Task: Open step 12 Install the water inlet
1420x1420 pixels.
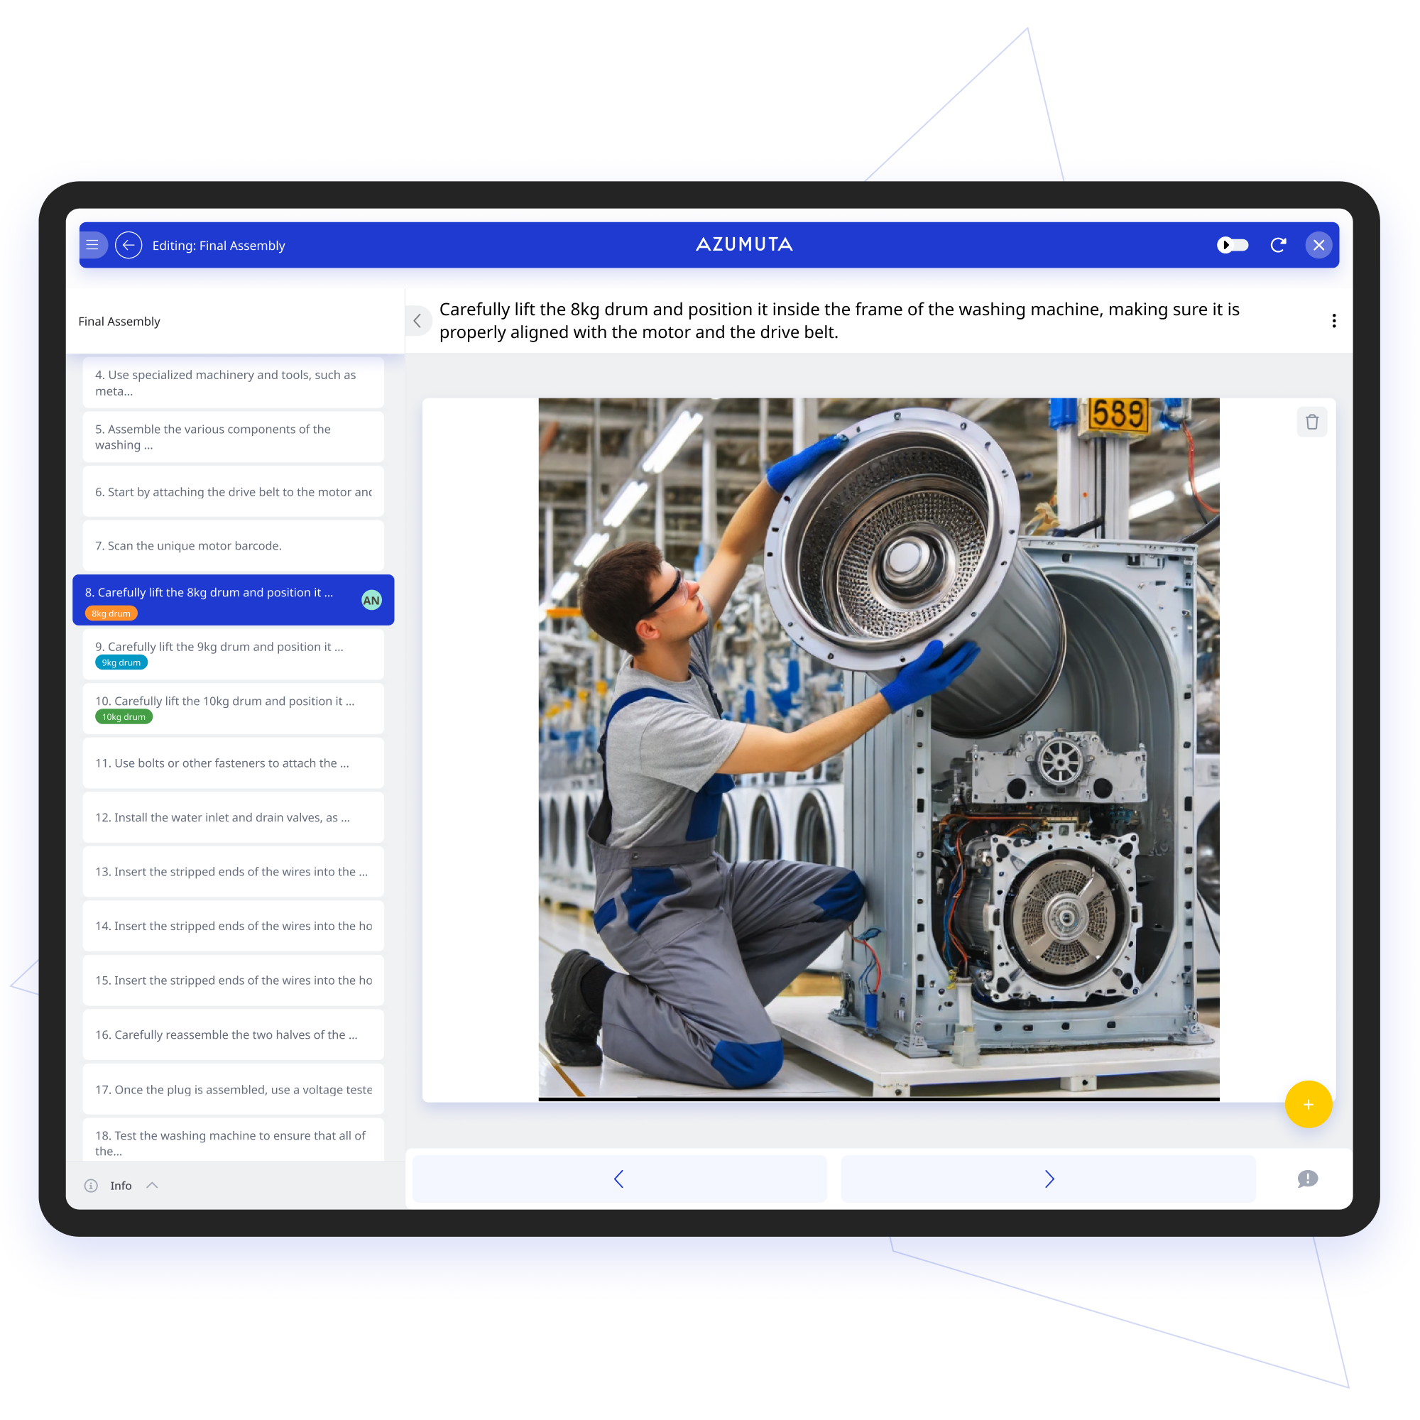Action: pos(233,817)
